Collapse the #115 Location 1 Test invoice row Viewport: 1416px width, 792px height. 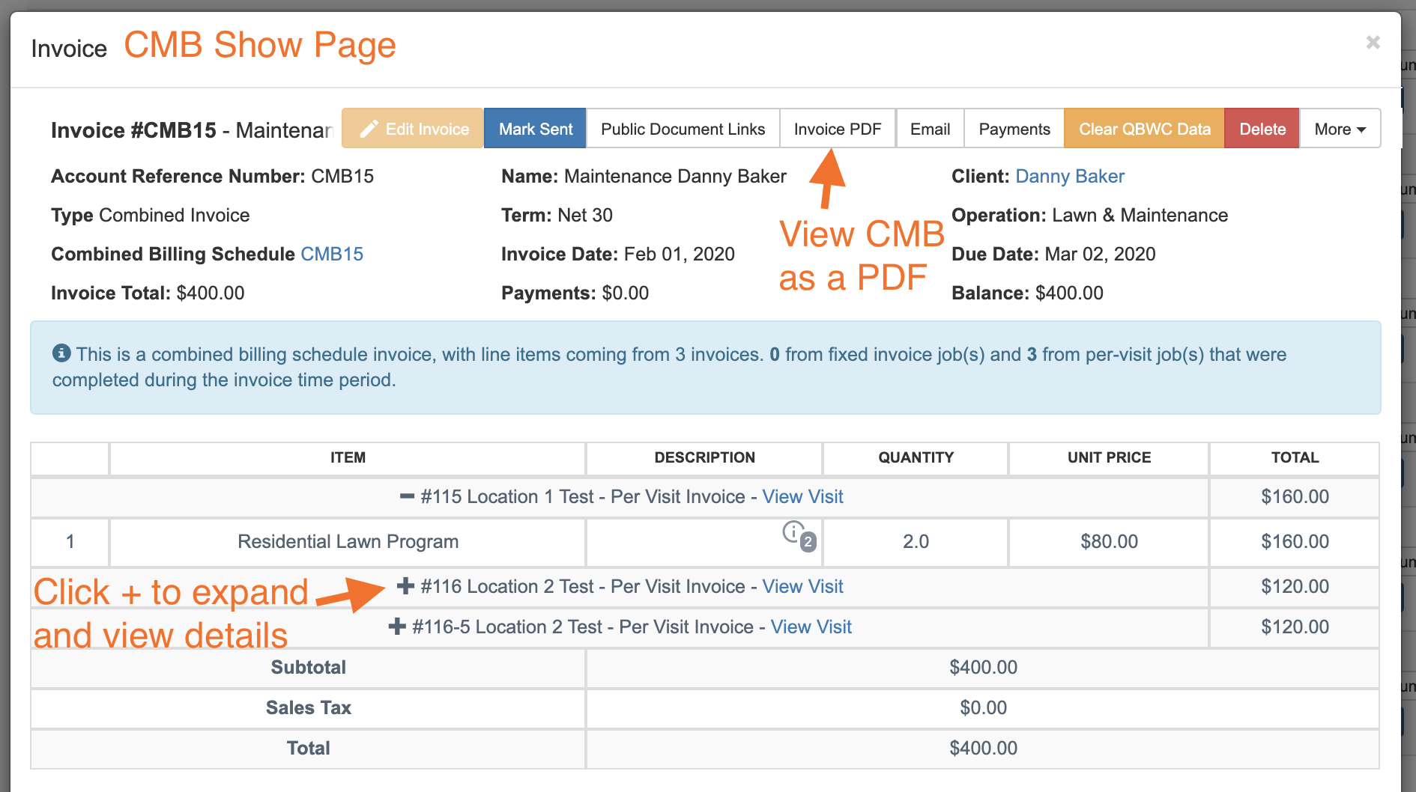407,496
